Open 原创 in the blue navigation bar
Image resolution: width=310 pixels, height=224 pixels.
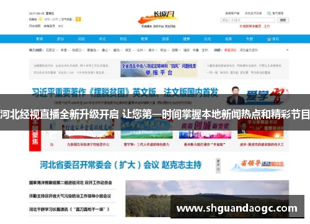pyautogui.click(x=60, y=39)
